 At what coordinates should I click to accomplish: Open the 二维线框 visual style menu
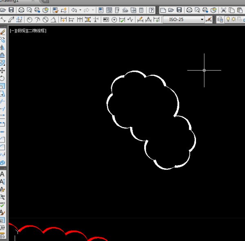36,31
